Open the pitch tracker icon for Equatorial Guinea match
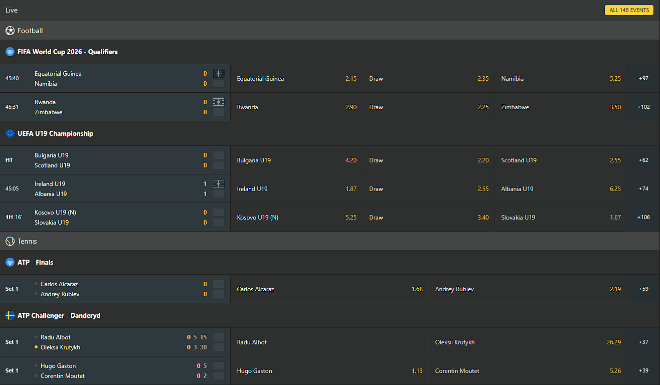Screen dimensions: 660x385 (x=218, y=73)
